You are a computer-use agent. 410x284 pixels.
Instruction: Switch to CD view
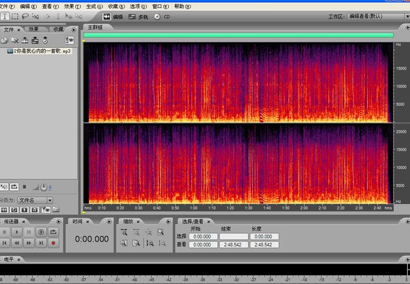point(161,16)
